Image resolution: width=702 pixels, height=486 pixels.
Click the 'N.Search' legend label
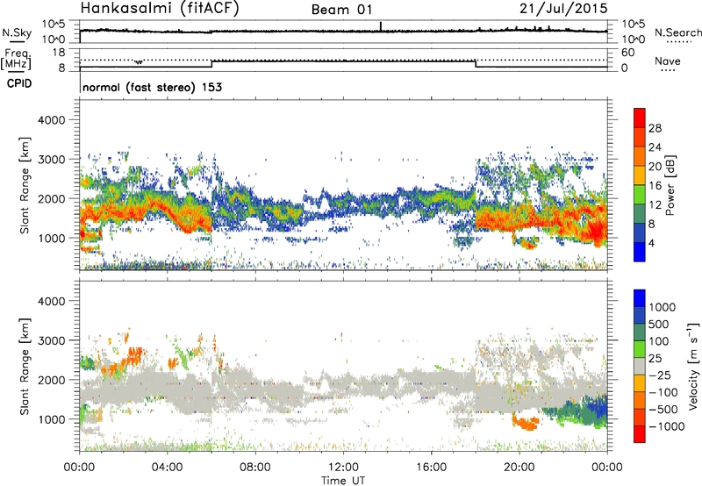(x=677, y=32)
